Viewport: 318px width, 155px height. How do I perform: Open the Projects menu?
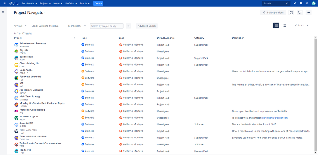45,3
